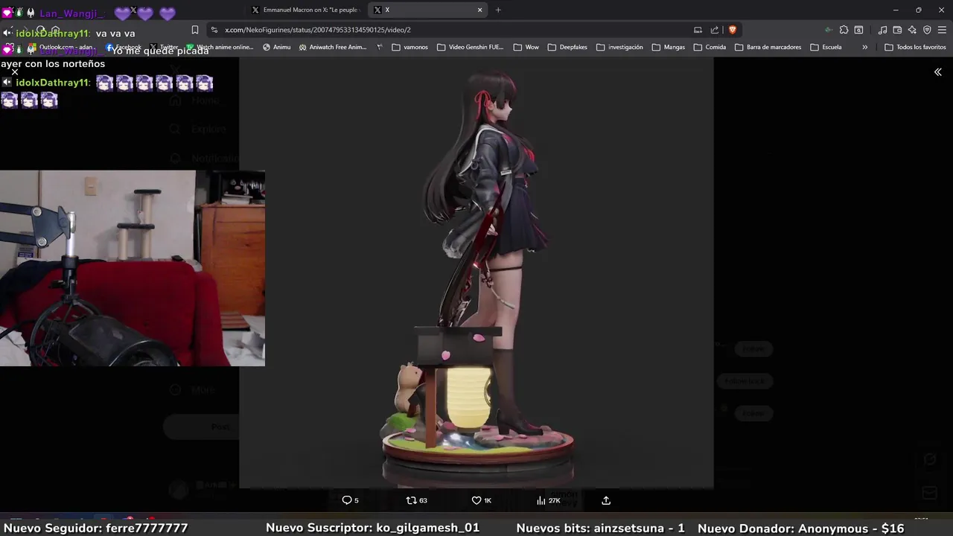The width and height of the screenshot is (953, 536).
Task: View the 27K views analytics icon
Action: click(548, 500)
